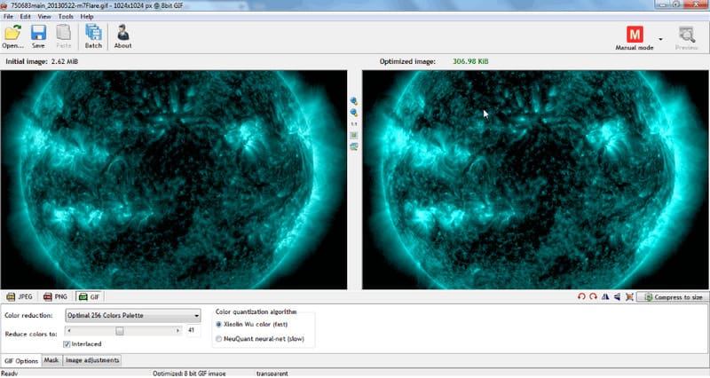Click the rotate counterclockwise icon
The width and height of the screenshot is (710, 378).
click(x=581, y=296)
